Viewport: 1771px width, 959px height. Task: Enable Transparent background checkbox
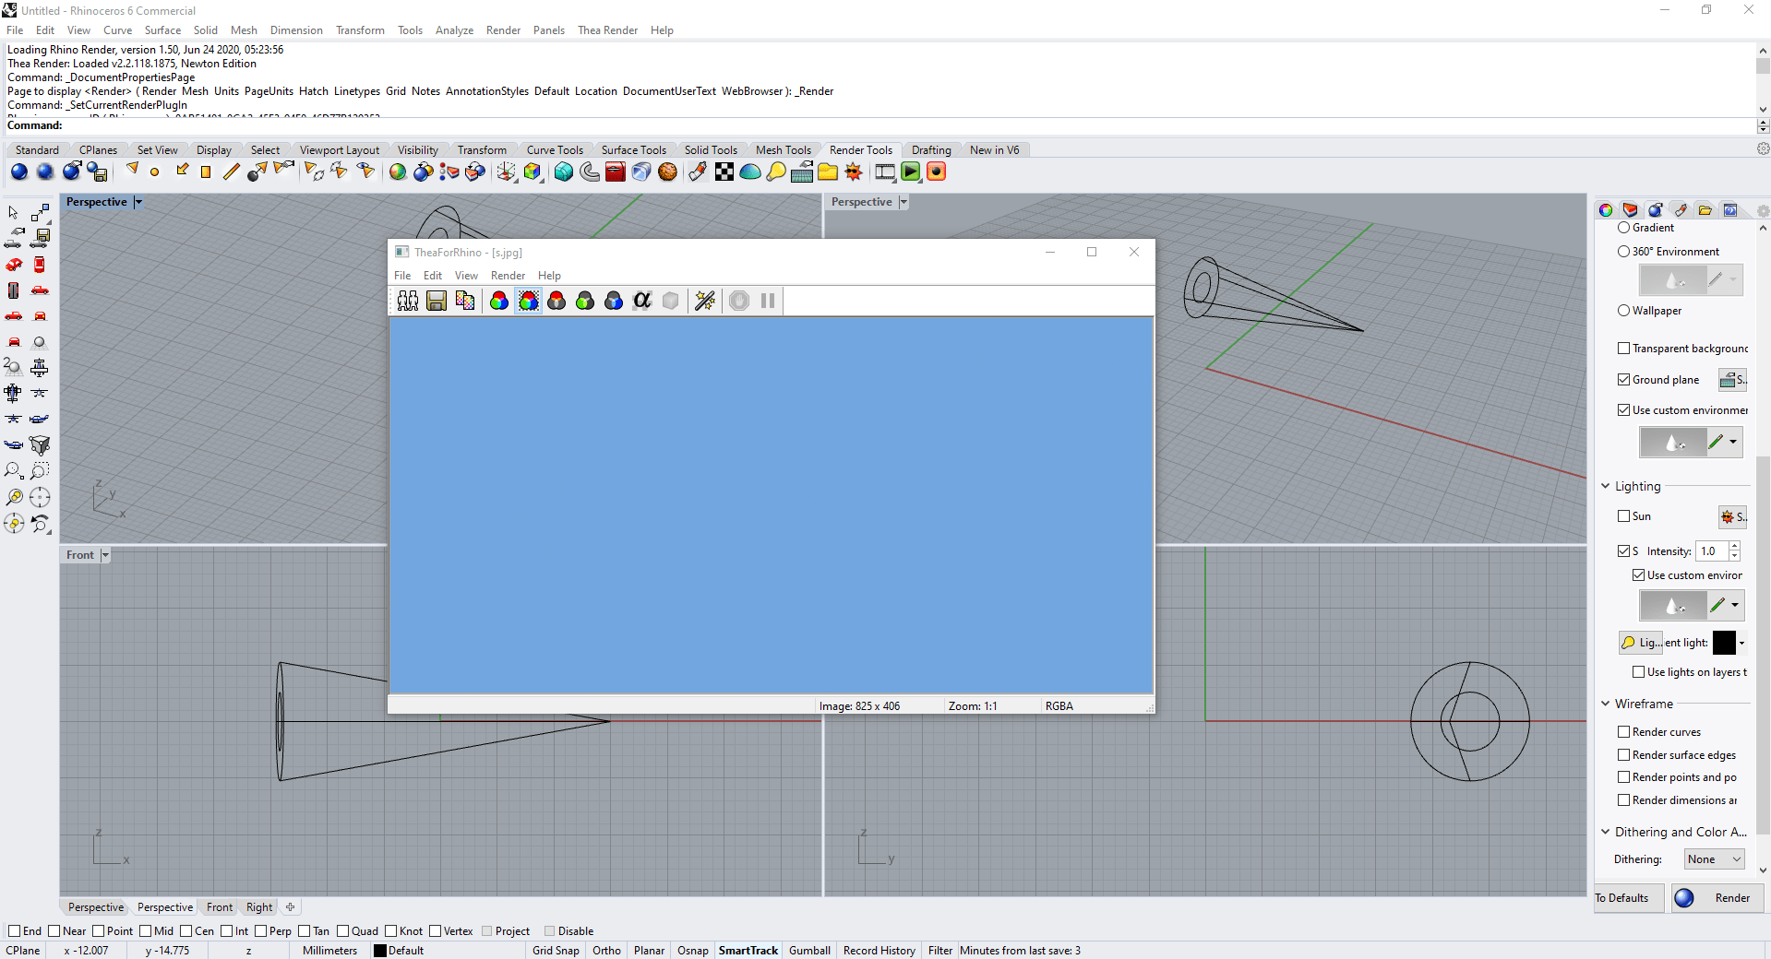1624,349
